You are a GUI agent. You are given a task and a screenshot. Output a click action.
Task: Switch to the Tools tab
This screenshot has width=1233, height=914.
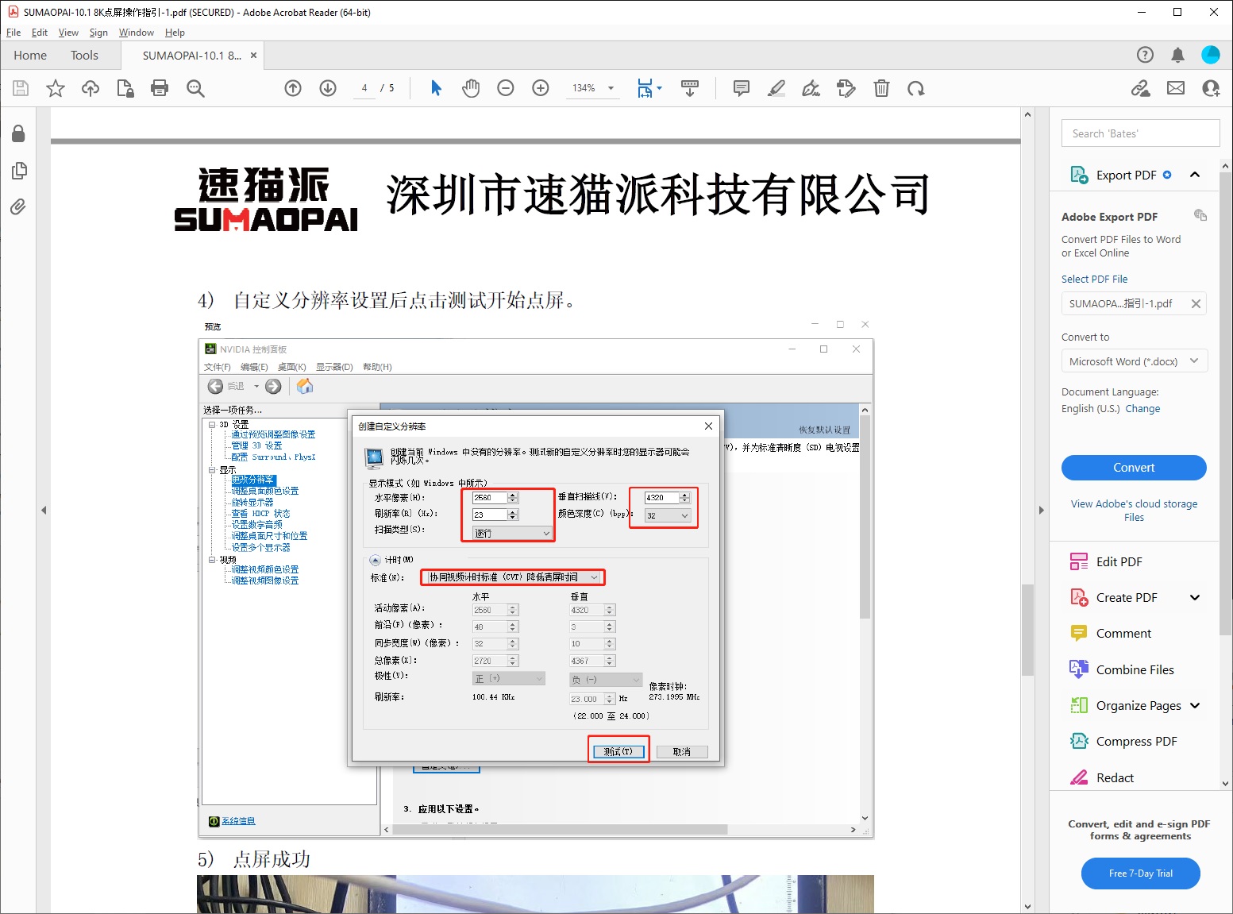[84, 55]
